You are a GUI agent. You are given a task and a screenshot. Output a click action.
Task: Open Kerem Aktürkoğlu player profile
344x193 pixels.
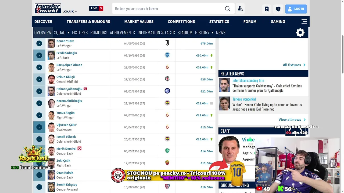click(69, 101)
